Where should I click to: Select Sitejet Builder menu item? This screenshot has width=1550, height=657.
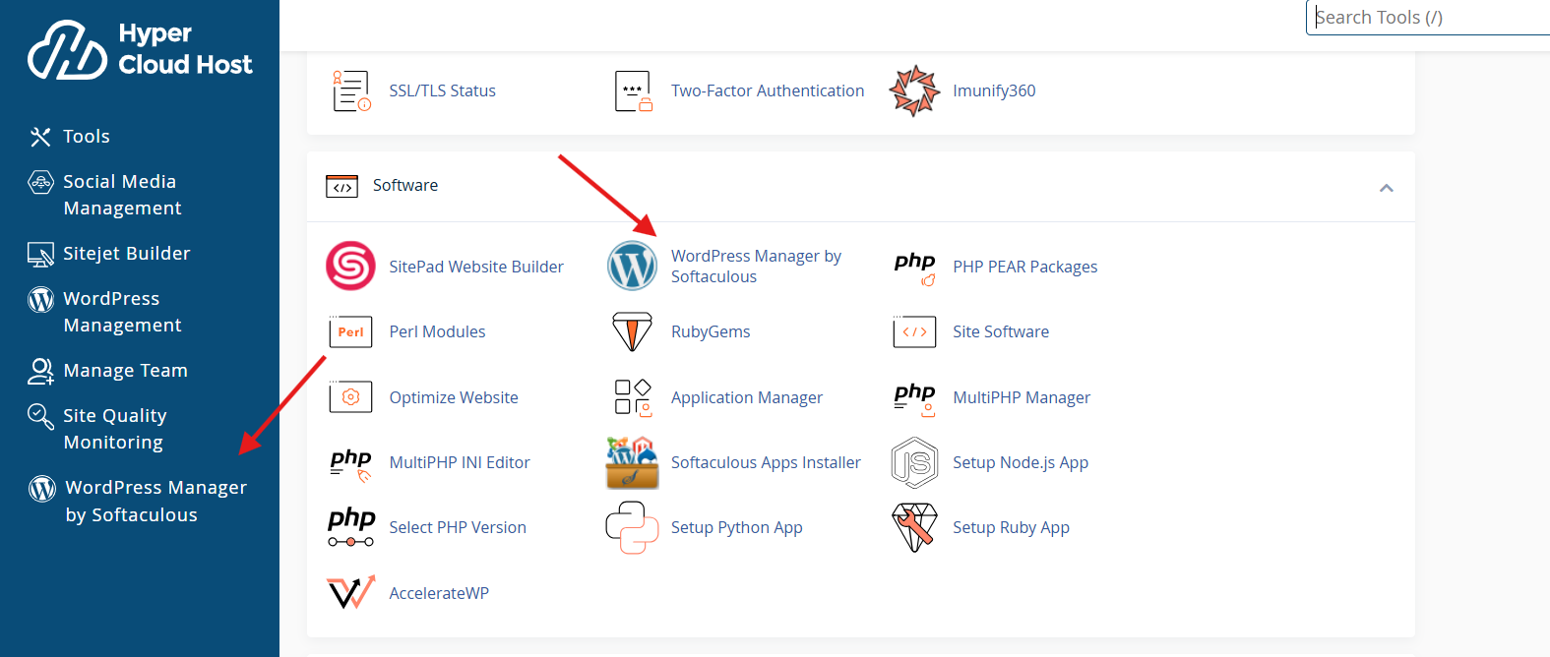127,254
